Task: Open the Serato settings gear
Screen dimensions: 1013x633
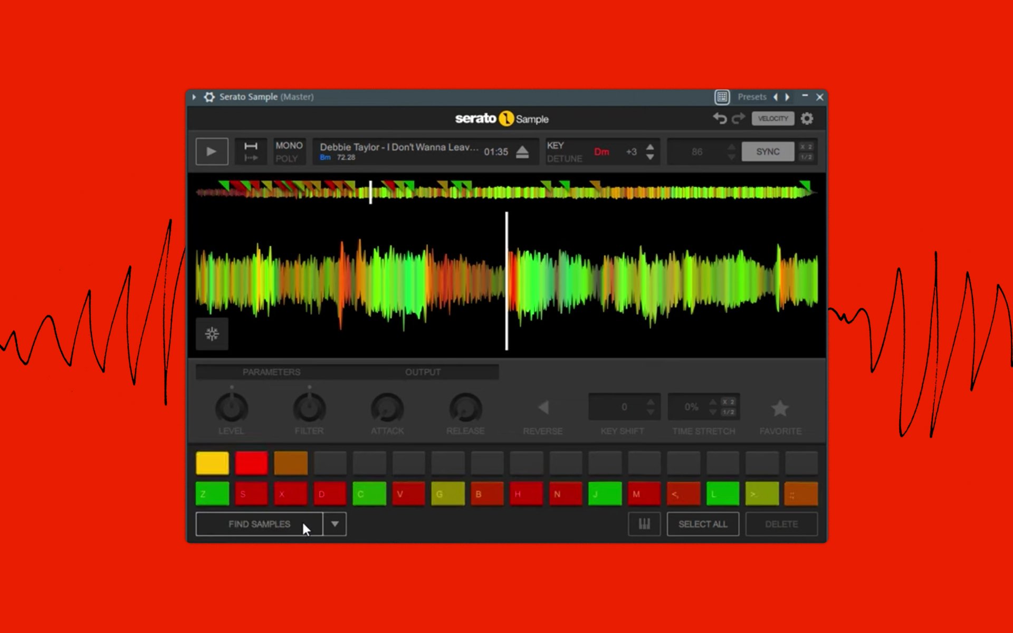Action: point(807,119)
